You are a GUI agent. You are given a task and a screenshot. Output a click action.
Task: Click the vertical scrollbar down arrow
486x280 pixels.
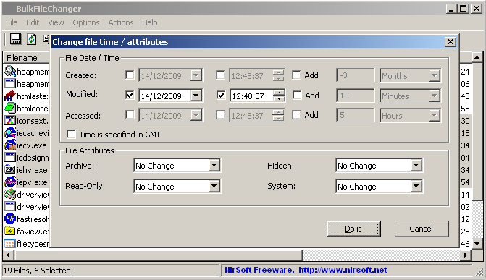(x=477, y=243)
